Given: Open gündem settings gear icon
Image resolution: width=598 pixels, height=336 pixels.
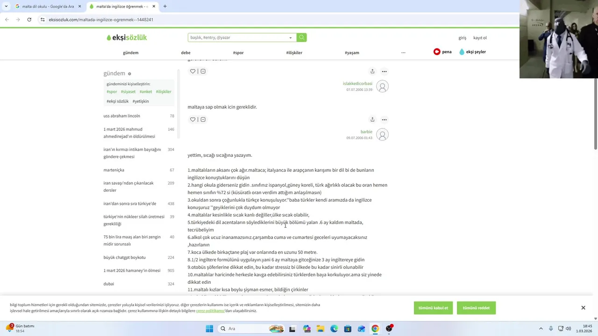Looking at the screenshot, I should tap(129, 74).
